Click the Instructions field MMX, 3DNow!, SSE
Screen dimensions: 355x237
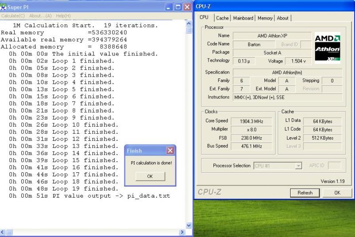288,97
